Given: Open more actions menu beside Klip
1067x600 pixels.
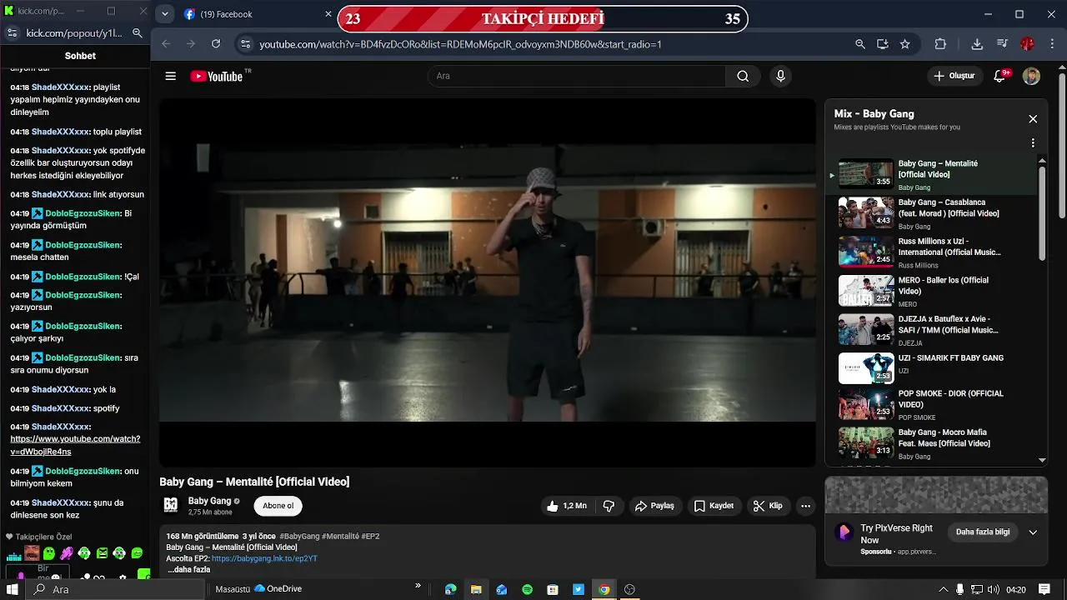Looking at the screenshot, I should pos(805,506).
